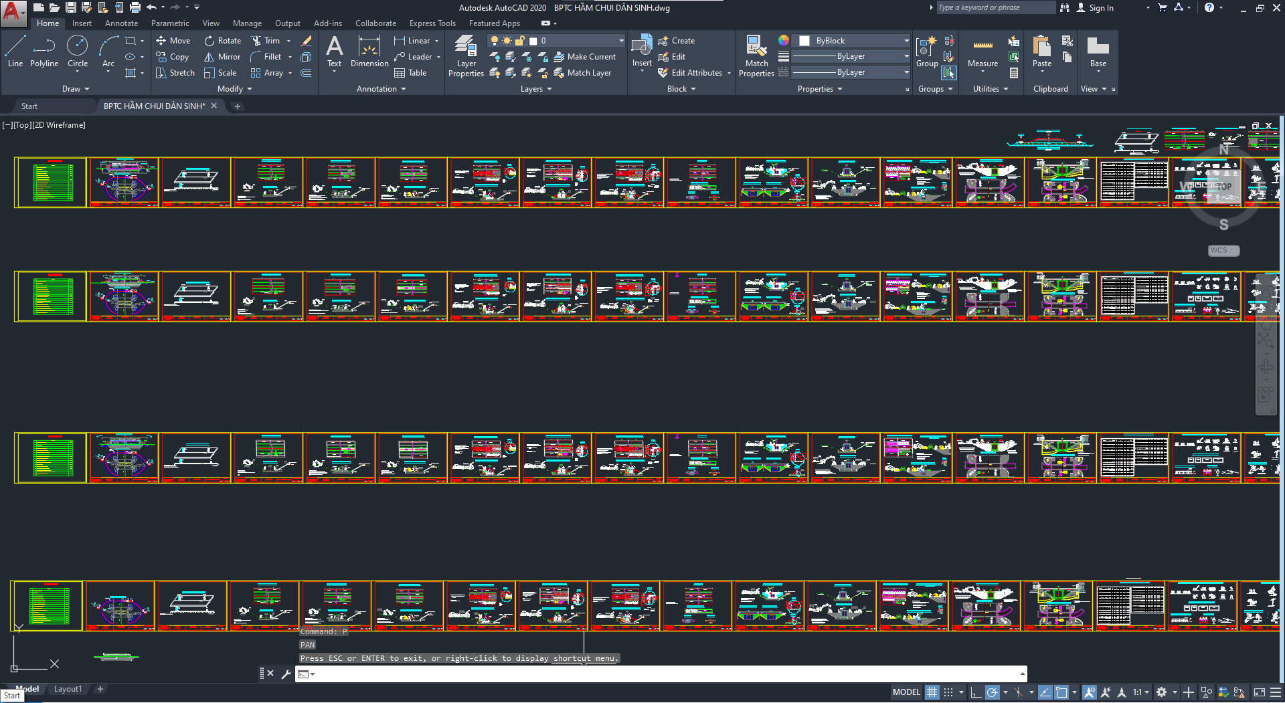
Task: Toggle Ortho mode in status bar
Action: coord(976,692)
